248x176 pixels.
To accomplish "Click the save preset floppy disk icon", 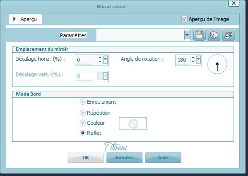I will point(200,35).
